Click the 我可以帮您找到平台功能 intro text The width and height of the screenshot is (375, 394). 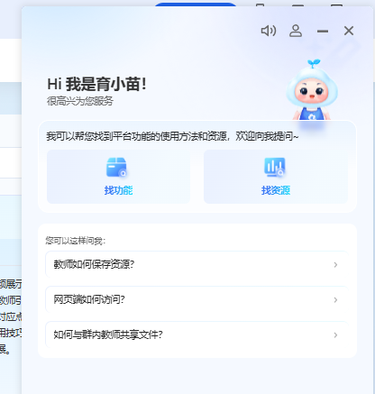[x=172, y=136]
